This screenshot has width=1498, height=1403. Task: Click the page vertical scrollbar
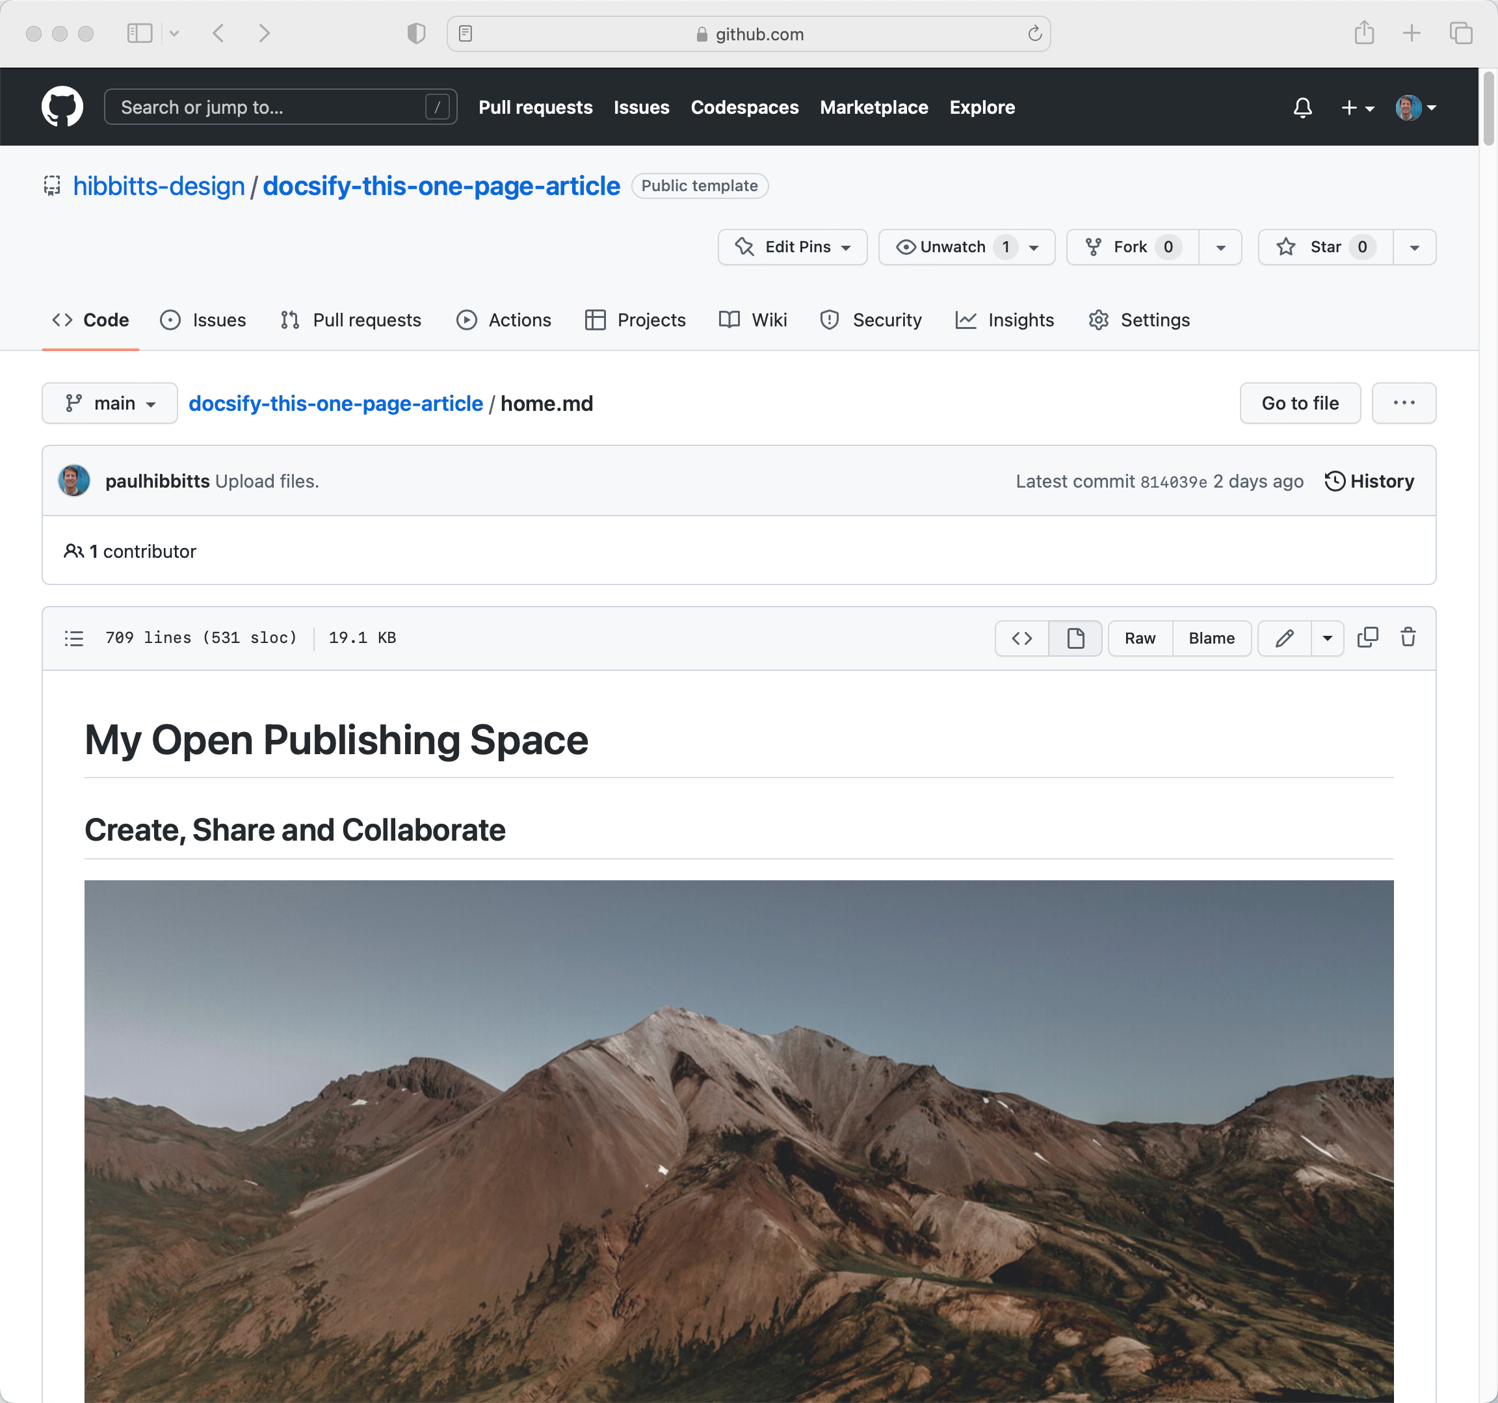[1488, 109]
